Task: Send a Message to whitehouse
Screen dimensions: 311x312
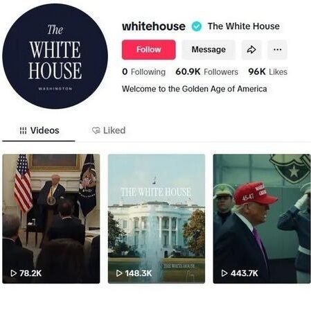Action: 208,50
